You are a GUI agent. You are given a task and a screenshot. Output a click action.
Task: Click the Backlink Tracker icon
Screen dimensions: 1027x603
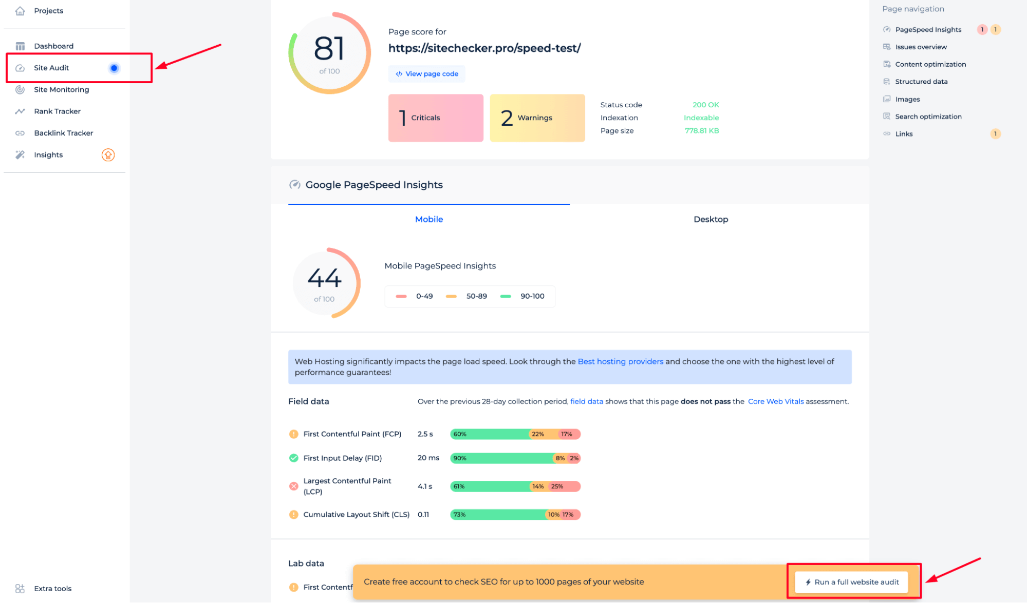(x=20, y=133)
